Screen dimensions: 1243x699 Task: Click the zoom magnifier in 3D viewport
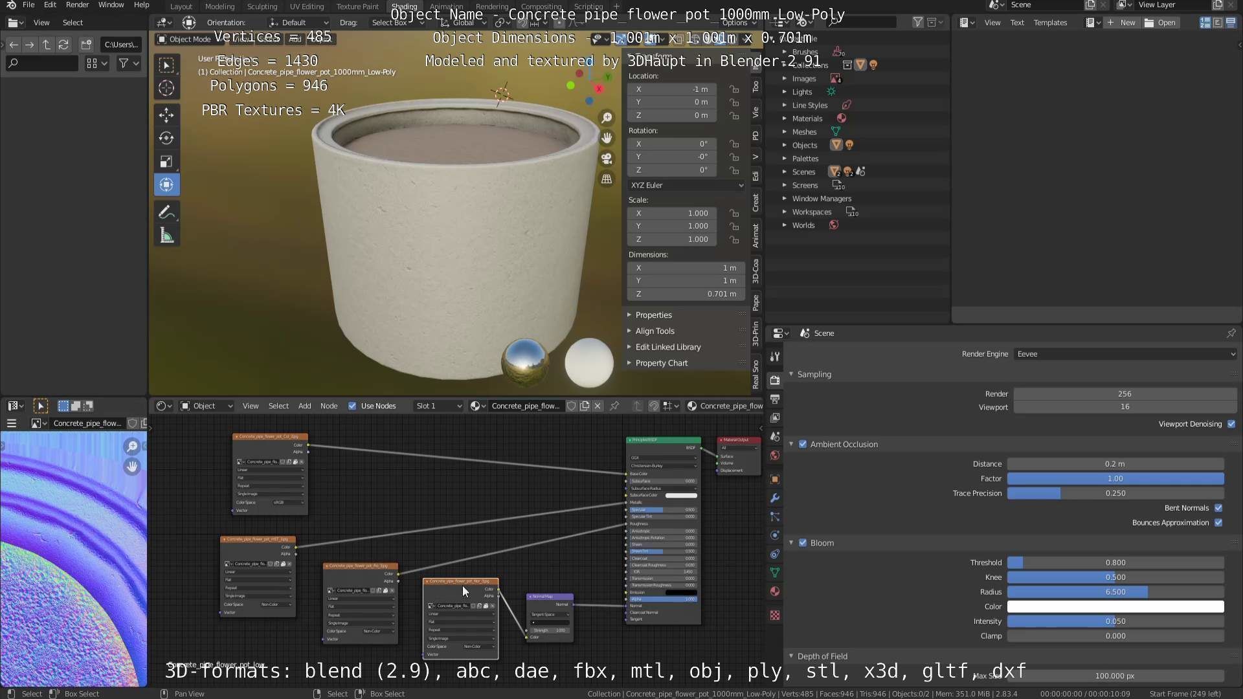(x=607, y=118)
